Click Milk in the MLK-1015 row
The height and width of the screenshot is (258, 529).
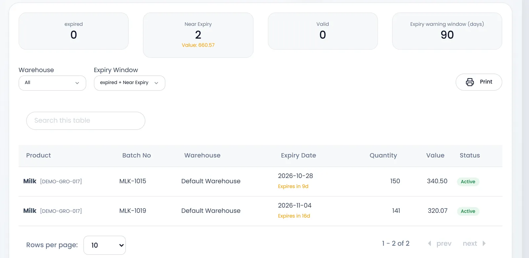(30, 181)
